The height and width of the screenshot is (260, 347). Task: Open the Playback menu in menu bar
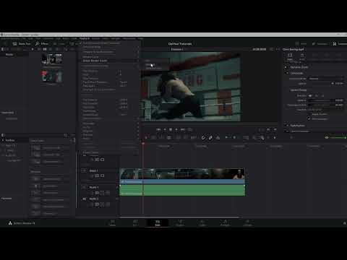[85, 38]
